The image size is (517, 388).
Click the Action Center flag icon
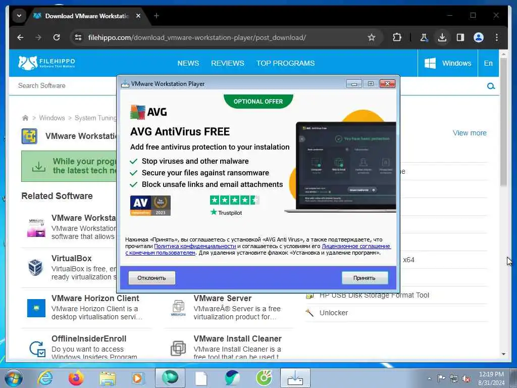(x=441, y=378)
